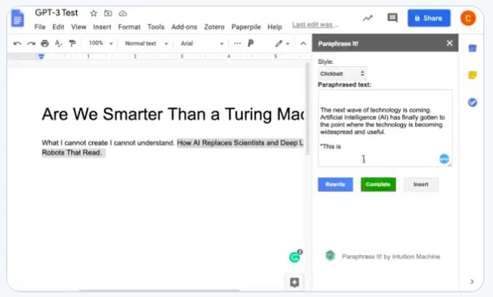Viewport: 493px width, 297px height.
Task: Open the Insert menu
Action: (x=102, y=27)
